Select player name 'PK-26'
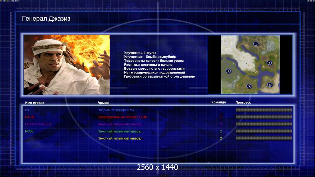This screenshot has width=315, height=177. [30, 117]
